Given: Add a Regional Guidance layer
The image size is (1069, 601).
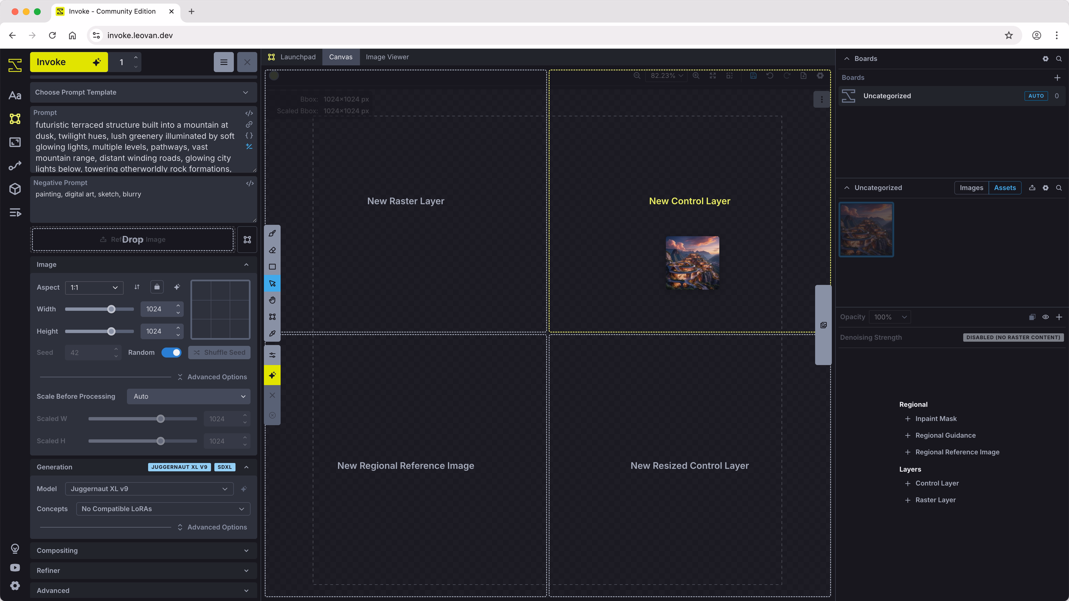Looking at the screenshot, I should pyautogui.click(x=945, y=435).
